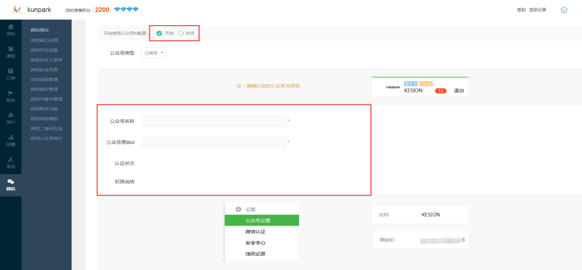Open the 公众号类型 dropdown
Image resolution: width=582 pixels, height=270 pixels.
154,53
